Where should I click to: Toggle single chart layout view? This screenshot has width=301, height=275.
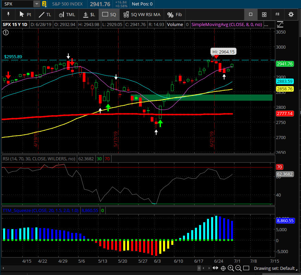(x=251, y=14)
